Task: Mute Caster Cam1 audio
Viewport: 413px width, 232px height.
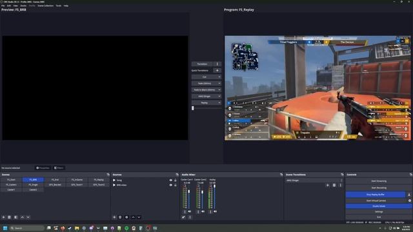Action: pos(190,211)
